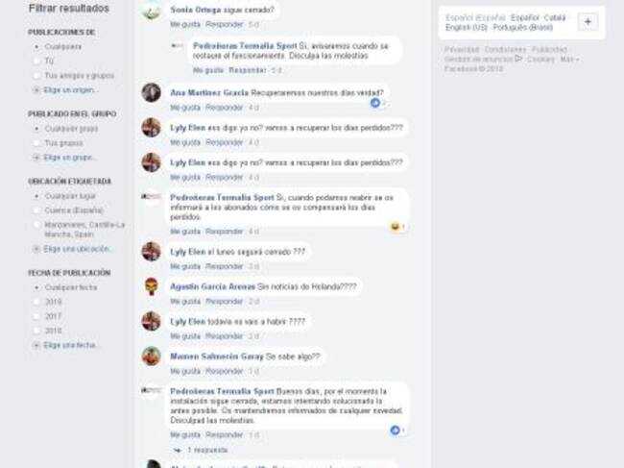
Task: Open Ana Martinez Gracia's profile picture
Action: (152, 93)
